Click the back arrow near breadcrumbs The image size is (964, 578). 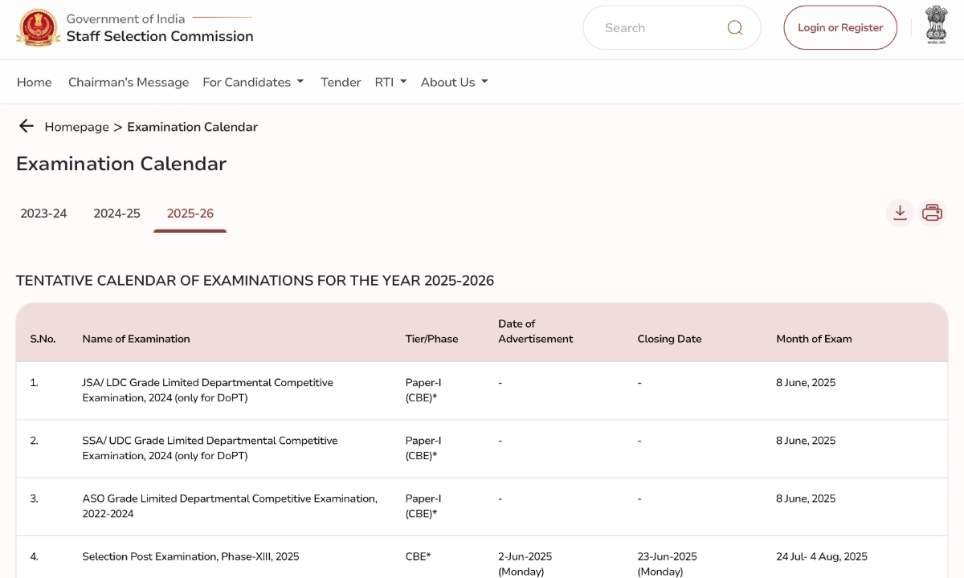click(27, 126)
